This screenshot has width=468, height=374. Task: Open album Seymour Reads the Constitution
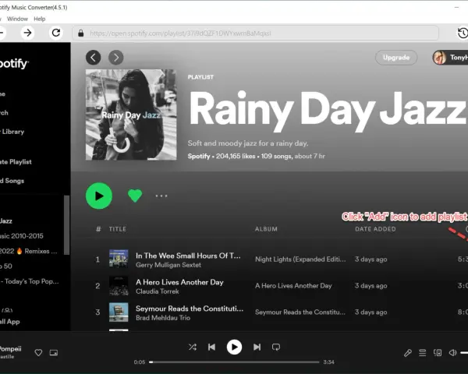[300, 312]
